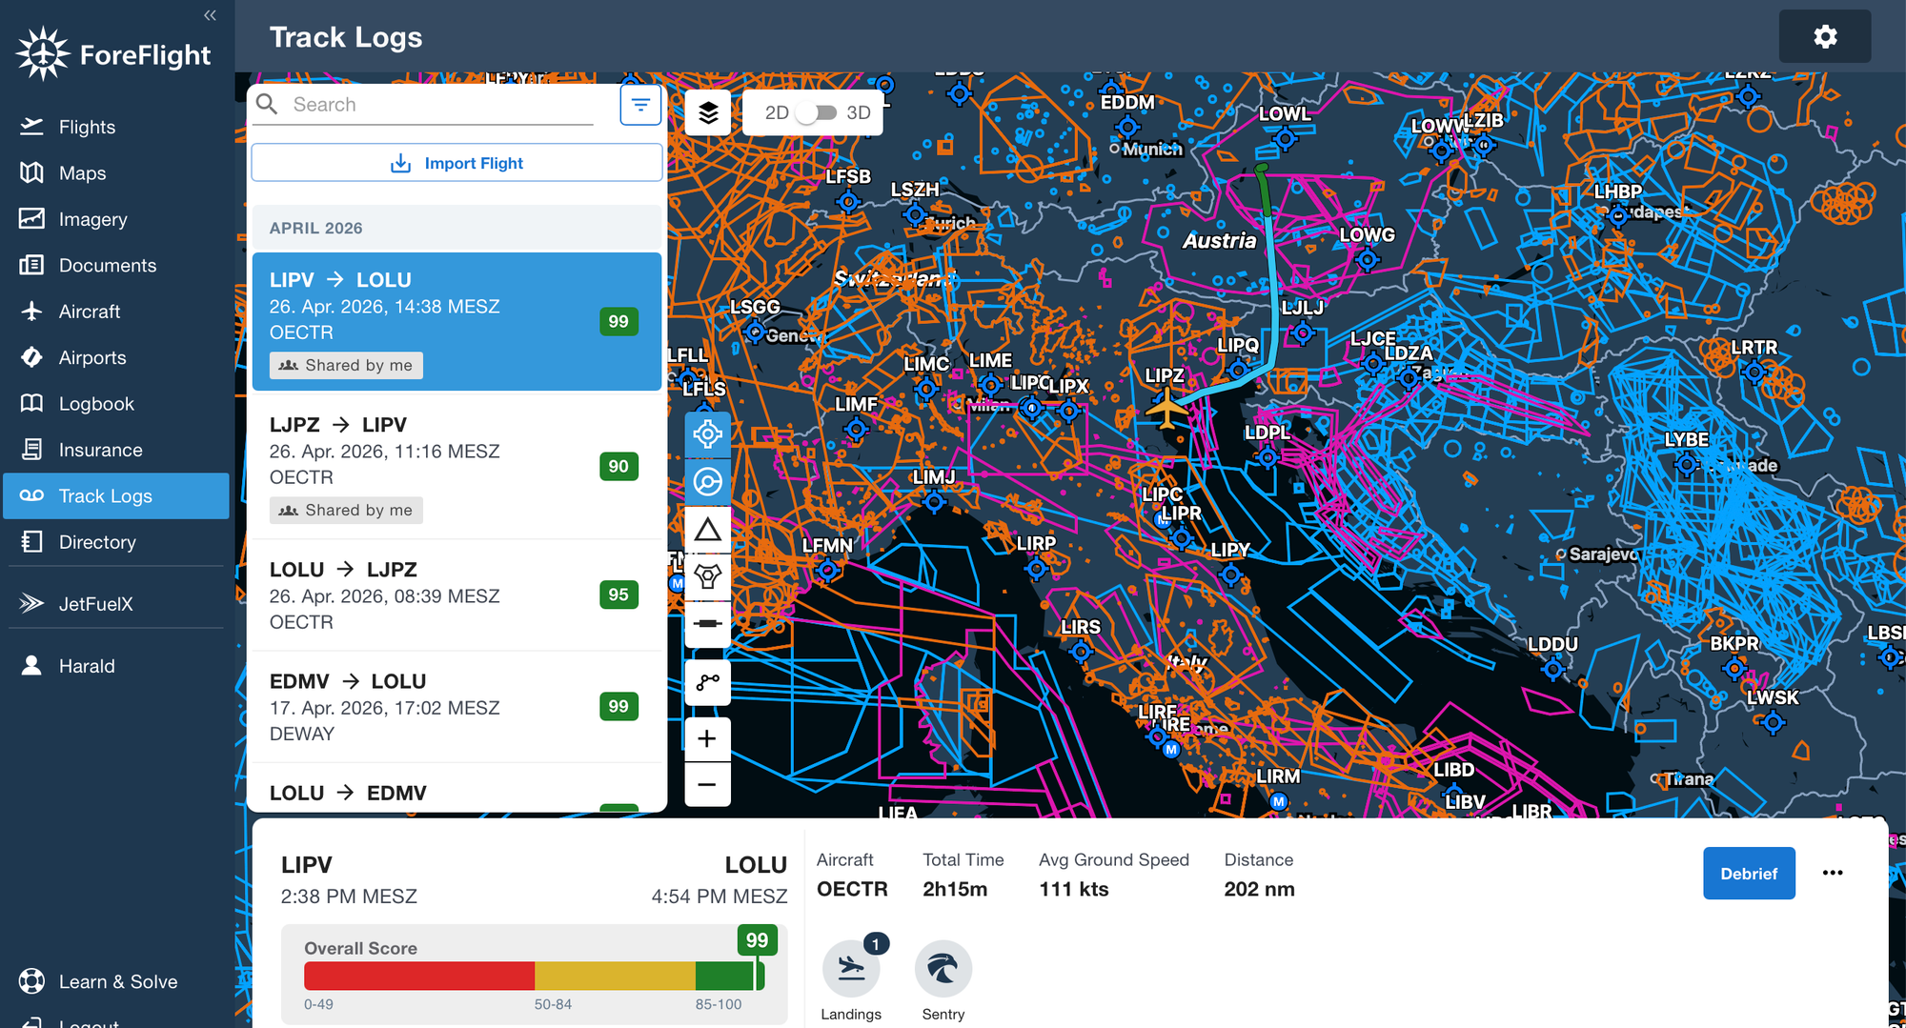Click the Directory icon
Image resolution: width=1906 pixels, height=1028 pixels.
pyautogui.click(x=31, y=541)
